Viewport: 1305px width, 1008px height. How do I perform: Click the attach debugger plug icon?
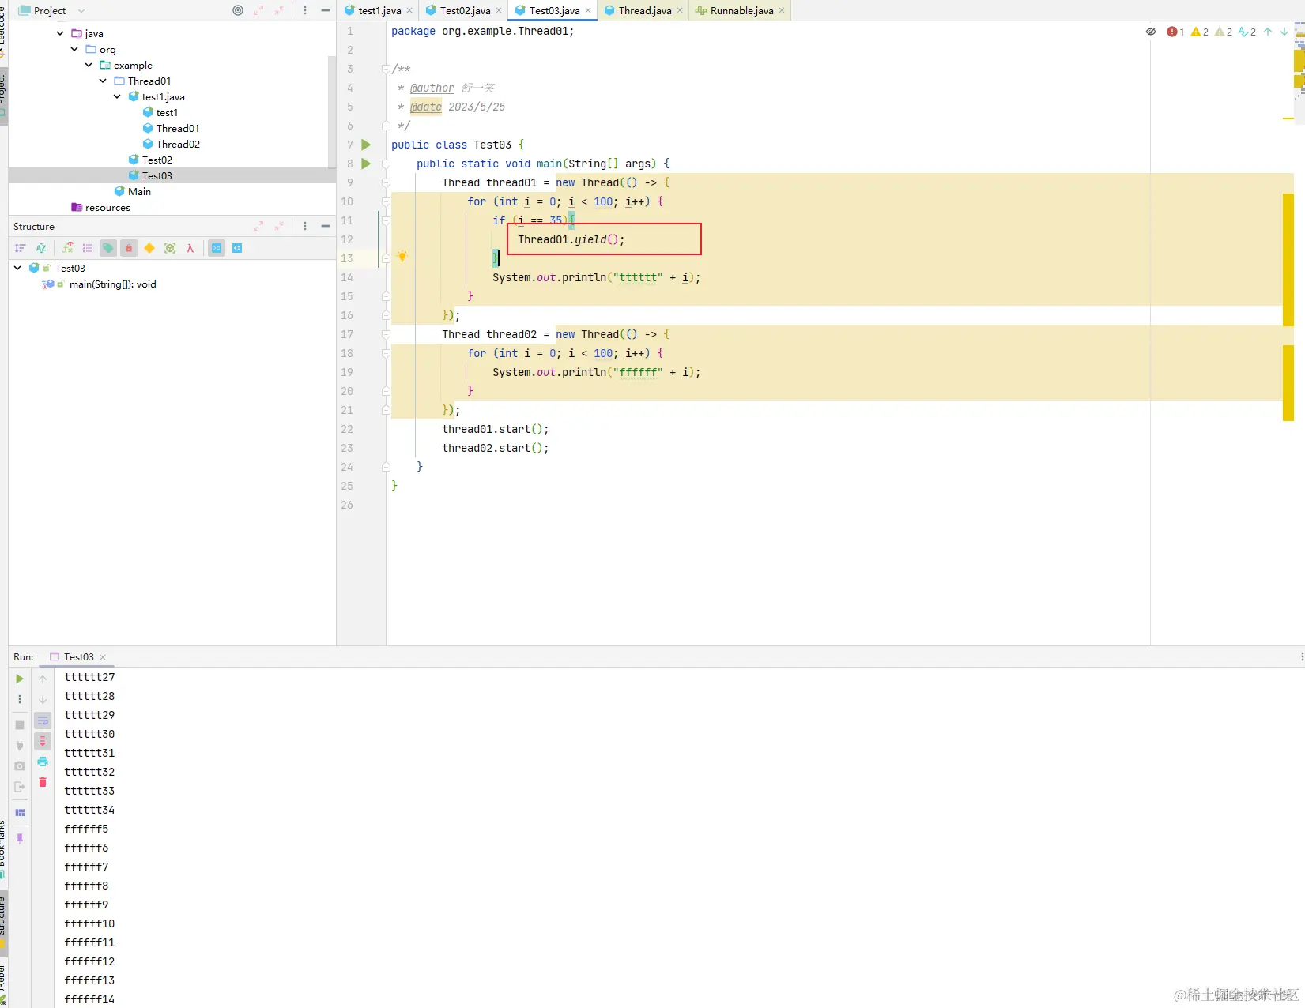click(20, 746)
